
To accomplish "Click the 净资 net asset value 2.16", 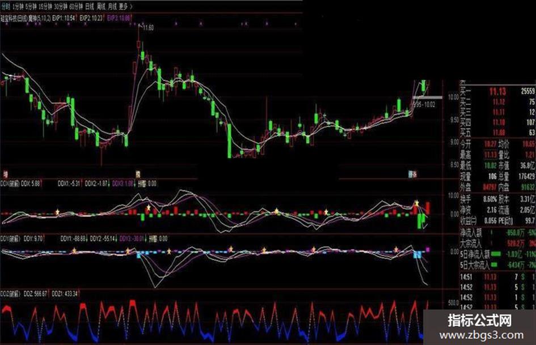I will tap(492, 210).
